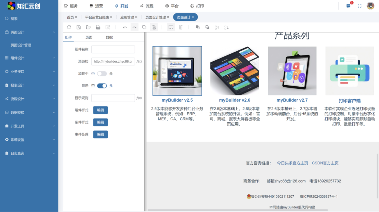The image size is (379, 212).
Task: Expand the 业务接口 sidebar menu
Action: point(29,72)
